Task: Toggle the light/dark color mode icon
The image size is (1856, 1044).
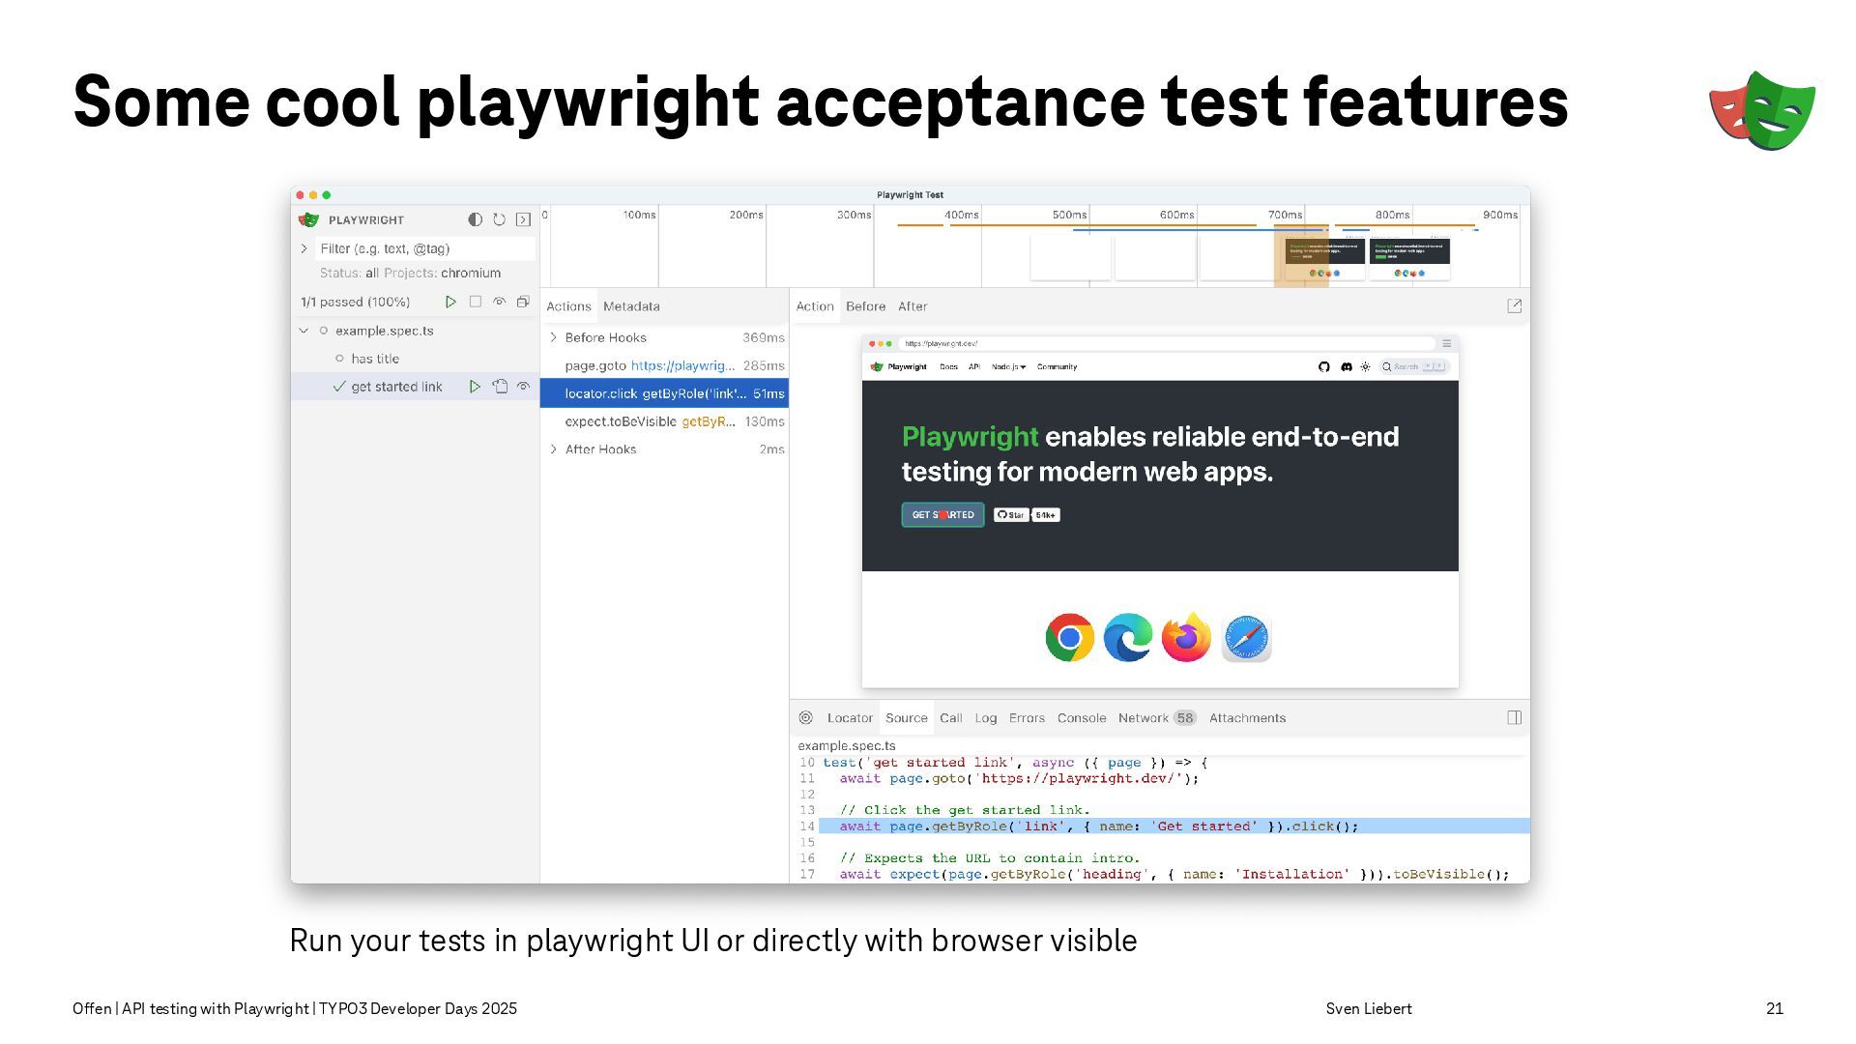Action: [x=475, y=219]
